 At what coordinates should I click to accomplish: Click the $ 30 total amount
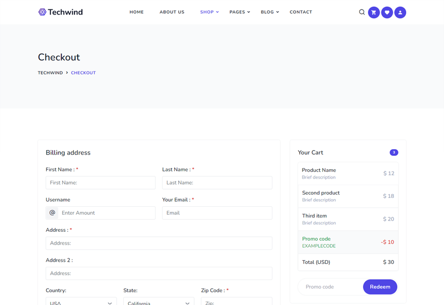pos(389,262)
